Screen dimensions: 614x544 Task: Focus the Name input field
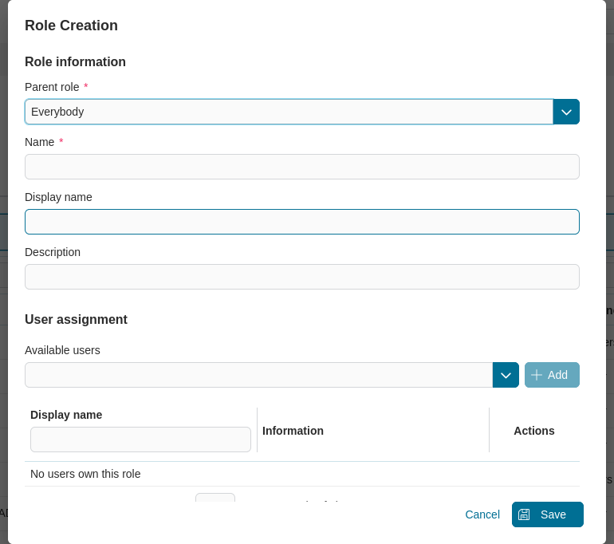click(302, 167)
